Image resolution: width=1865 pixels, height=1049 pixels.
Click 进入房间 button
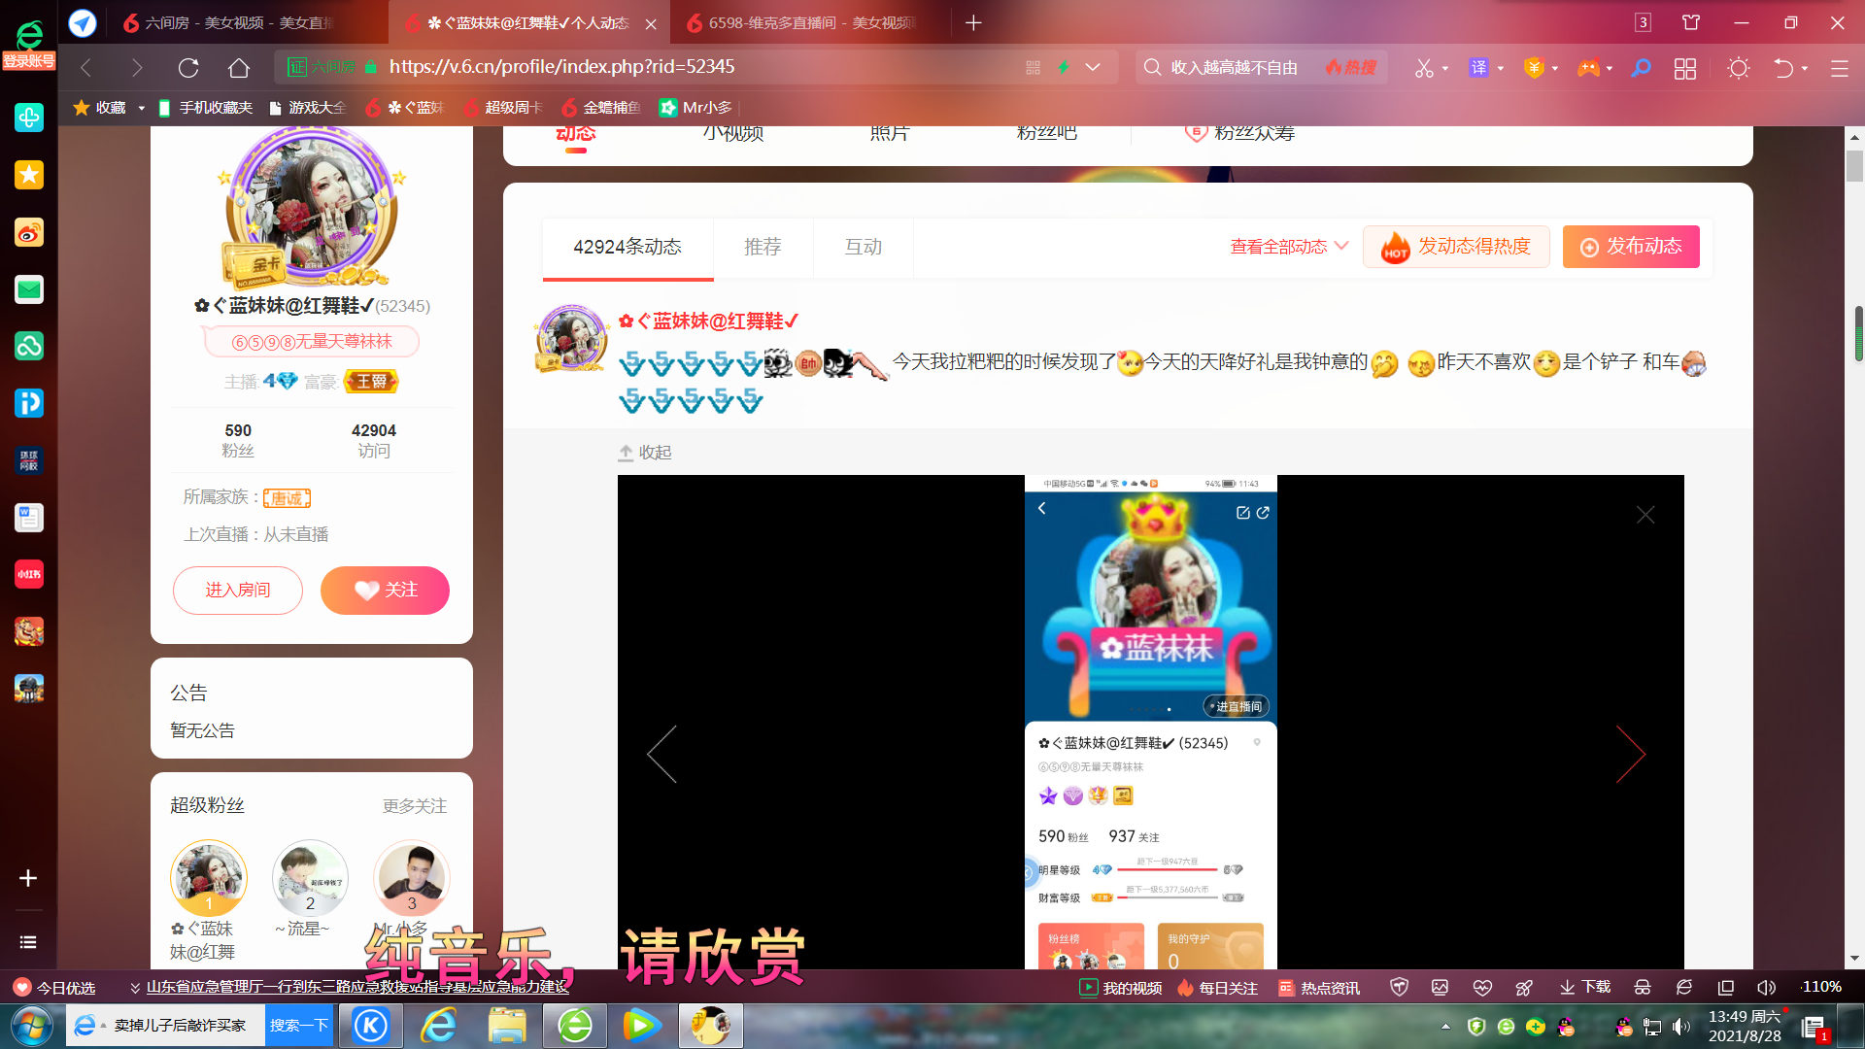point(238,591)
